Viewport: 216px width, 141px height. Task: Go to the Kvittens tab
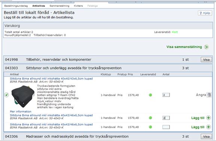[x=78, y=6]
